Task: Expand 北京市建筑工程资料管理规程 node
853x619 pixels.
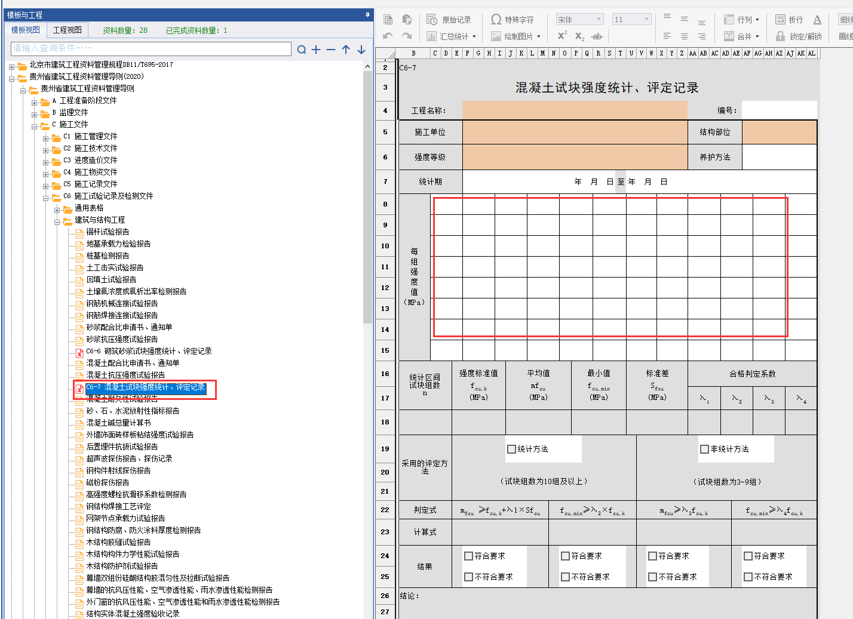Action: 11,66
